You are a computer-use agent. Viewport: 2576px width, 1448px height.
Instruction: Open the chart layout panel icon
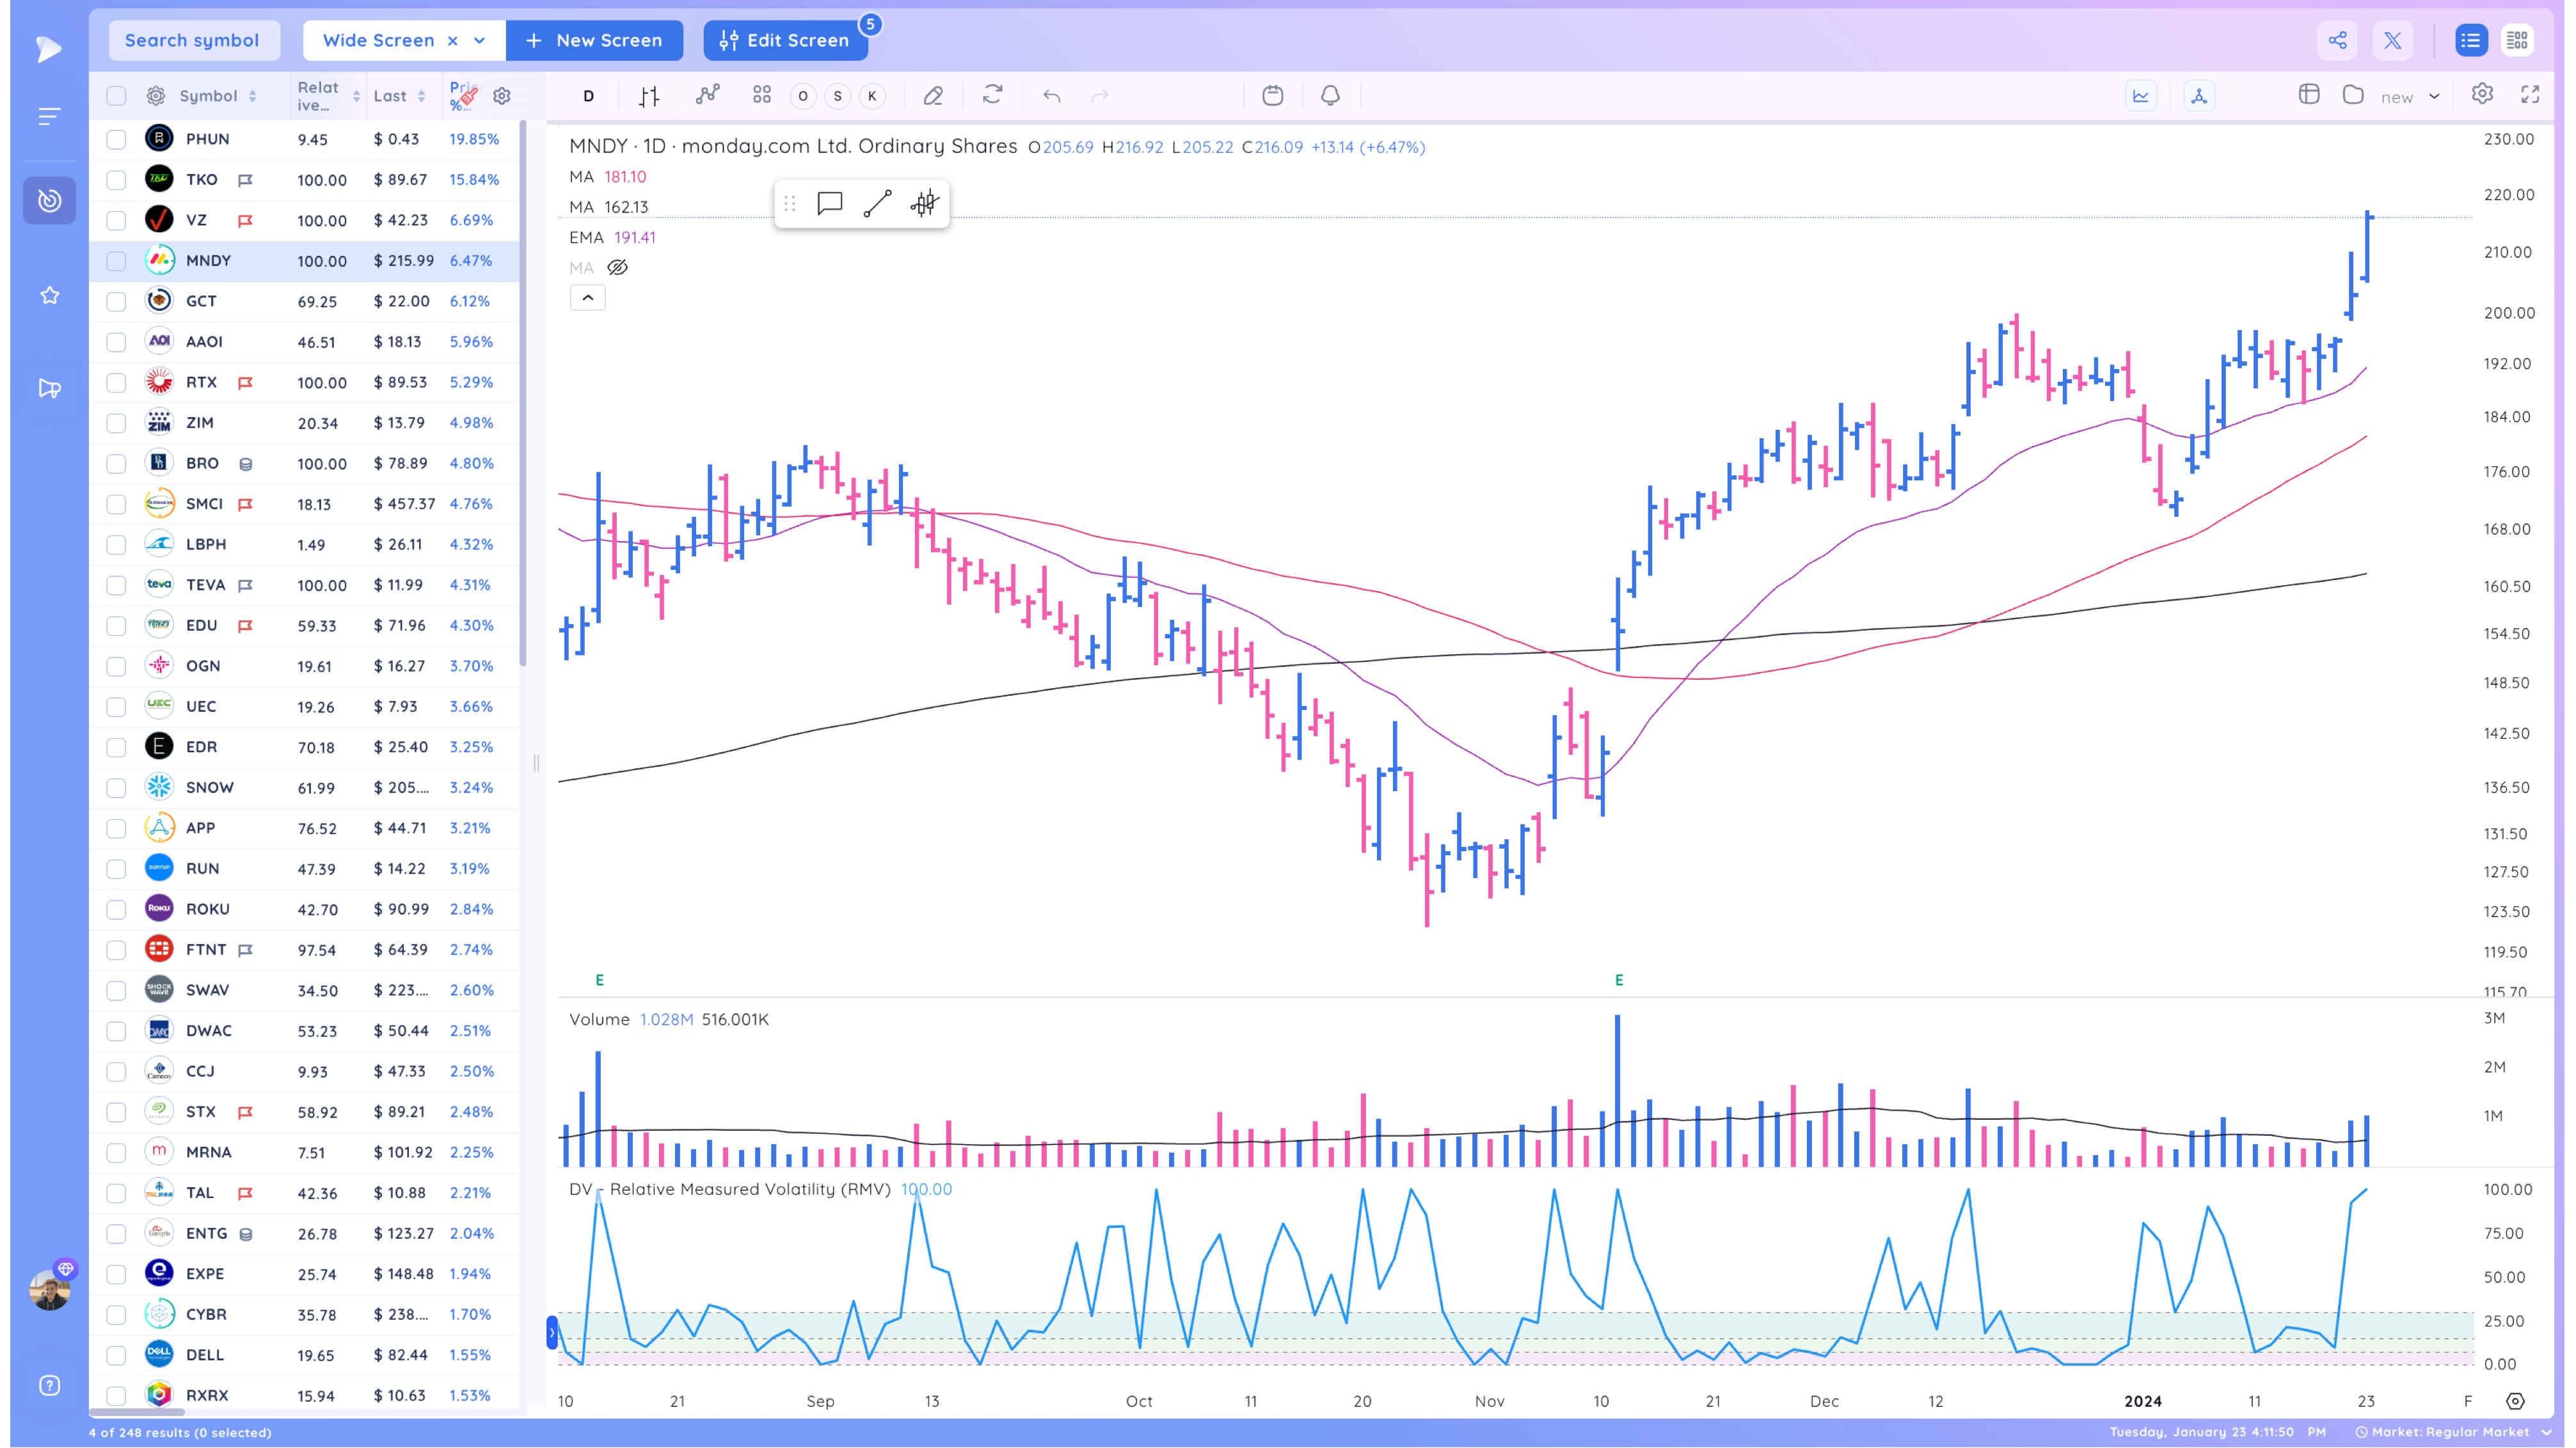point(2309,94)
